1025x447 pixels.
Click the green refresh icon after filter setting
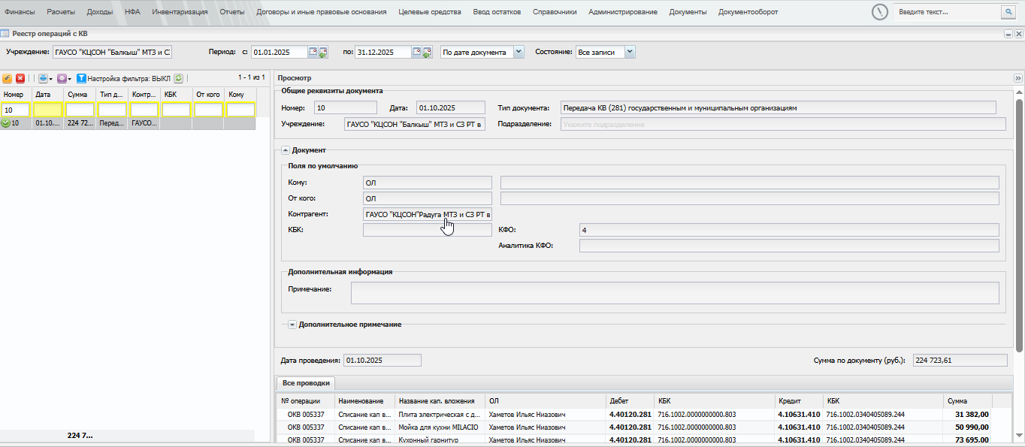pos(179,78)
